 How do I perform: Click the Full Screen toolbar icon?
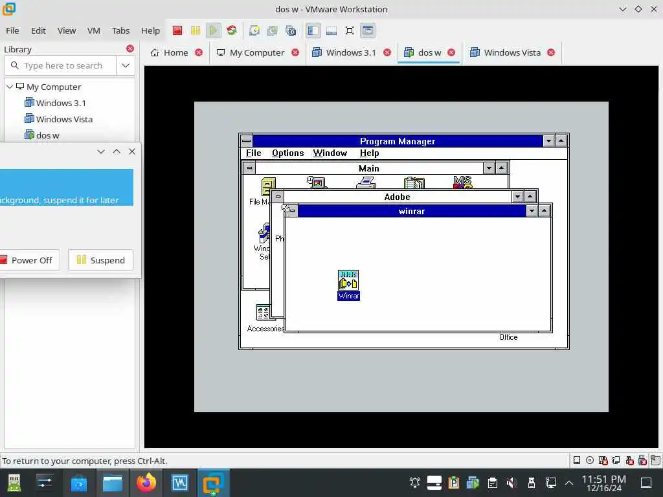click(350, 30)
